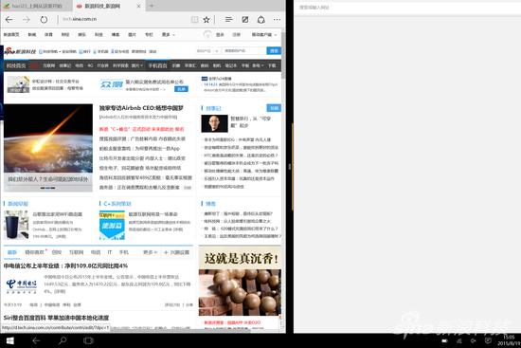Image resolution: width=521 pixels, height=348 pixels.
Task: Click the carousel page indicator dots
Action: [x=48, y=188]
